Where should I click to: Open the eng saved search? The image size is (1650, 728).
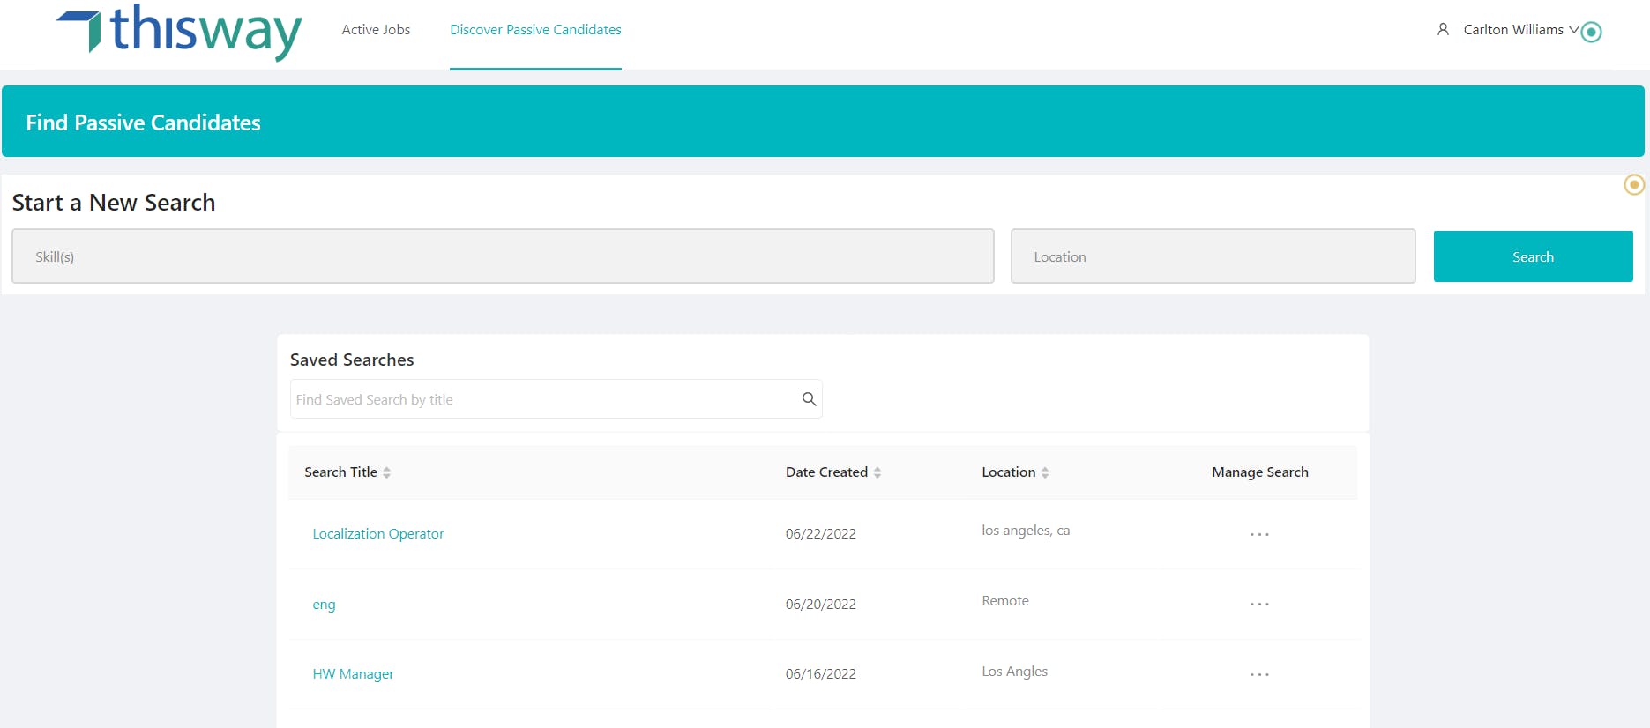pyautogui.click(x=324, y=605)
